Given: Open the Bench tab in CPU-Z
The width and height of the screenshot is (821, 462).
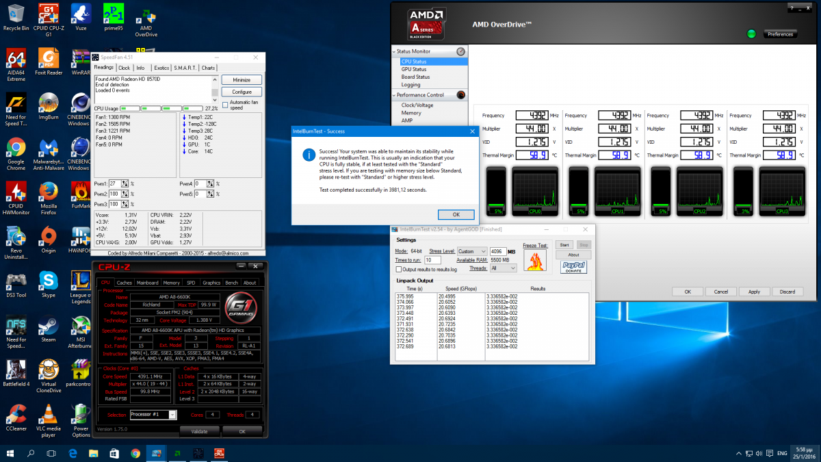Looking at the screenshot, I should (x=232, y=282).
